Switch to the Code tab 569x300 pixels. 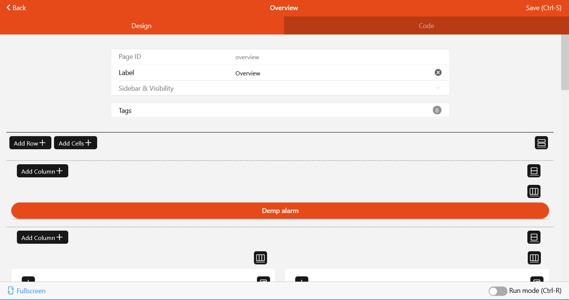[426, 25]
